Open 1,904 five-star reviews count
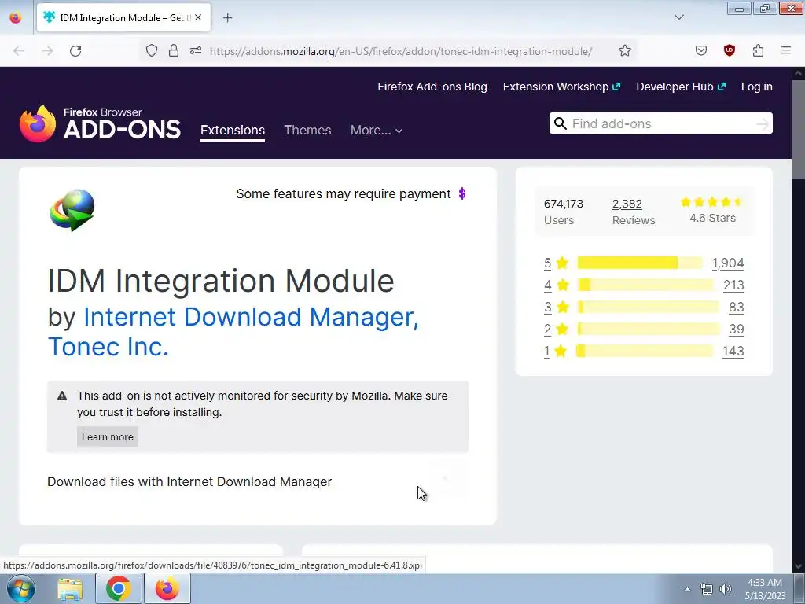805x604 pixels. click(728, 263)
